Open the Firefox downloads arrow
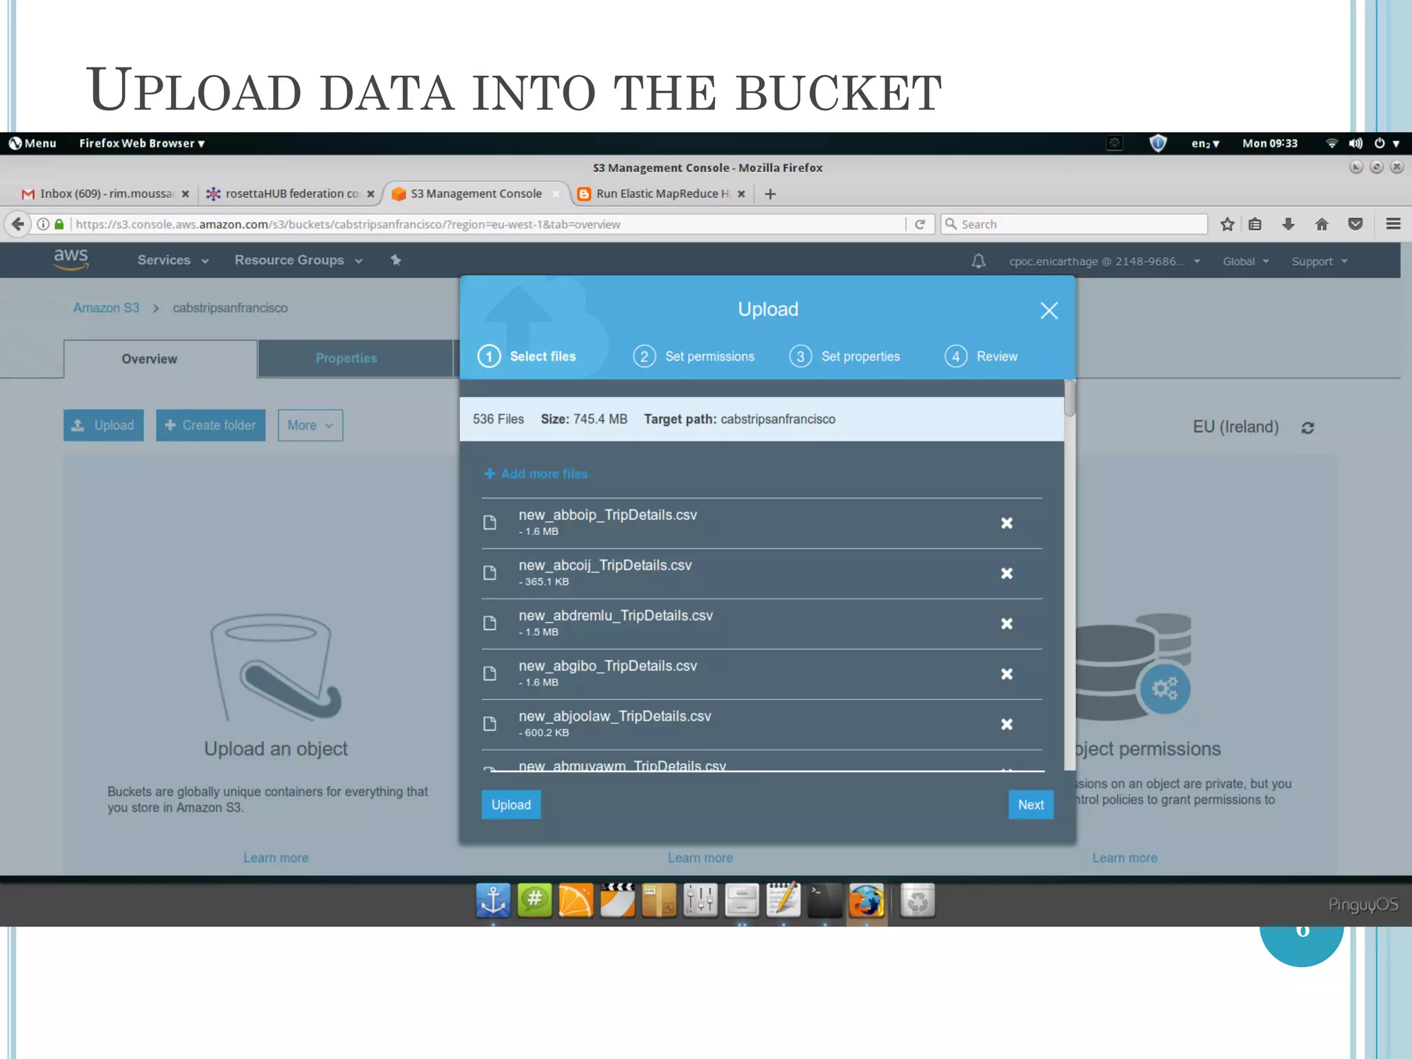Image resolution: width=1412 pixels, height=1059 pixels. tap(1288, 224)
